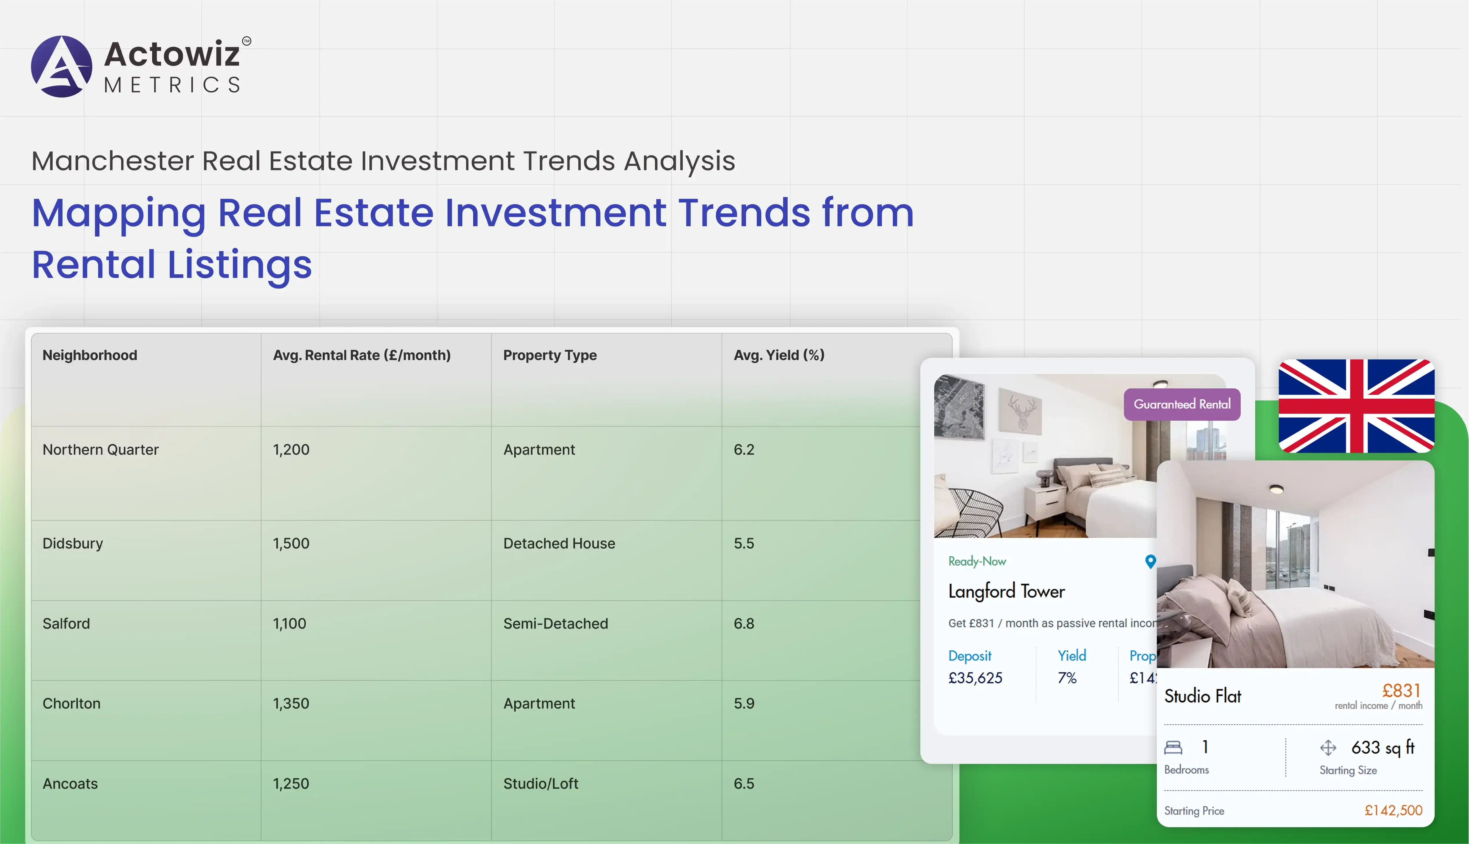This screenshot has width=1469, height=844.
Task: Click the £142,500 starting price
Action: click(1393, 810)
